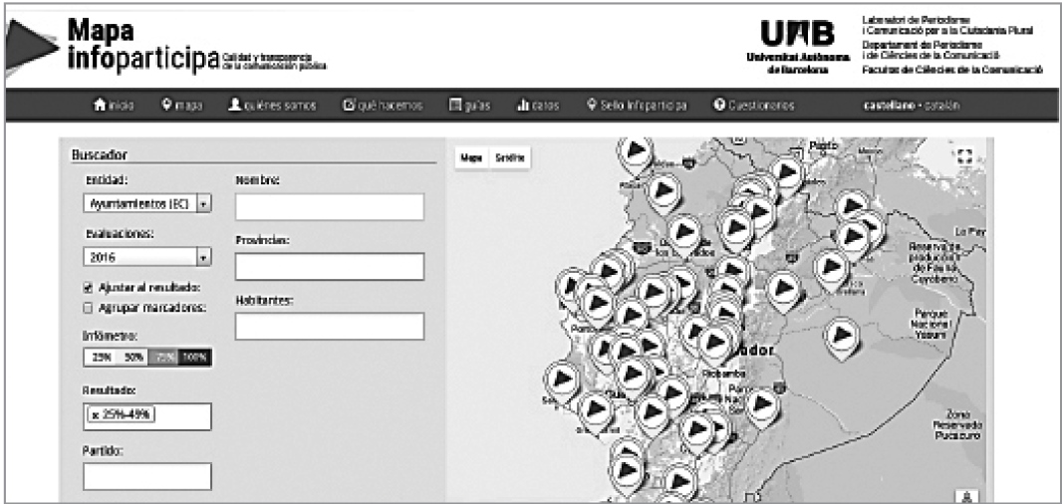Select the 50% Infómetro segment
1062x504 pixels.
pyautogui.click(x=133, y=358)
